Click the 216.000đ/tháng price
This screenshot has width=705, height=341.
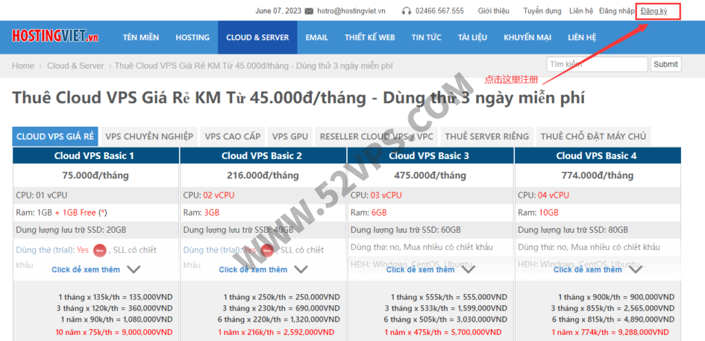pos(262,175)
